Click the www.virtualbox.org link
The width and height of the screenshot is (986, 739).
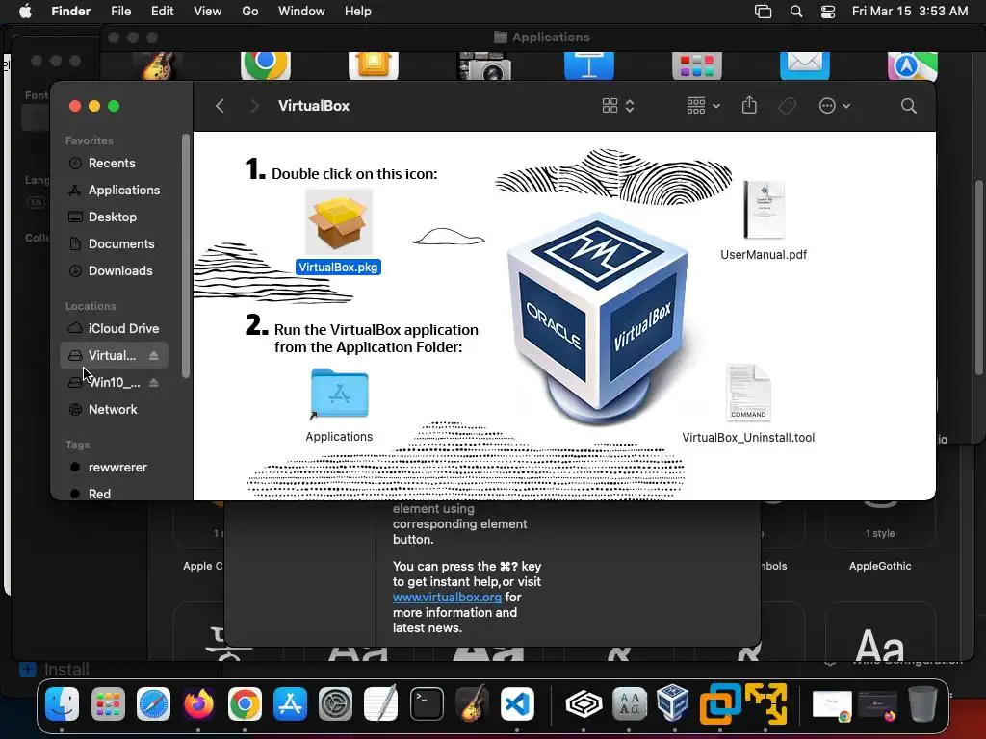point(447,597)
